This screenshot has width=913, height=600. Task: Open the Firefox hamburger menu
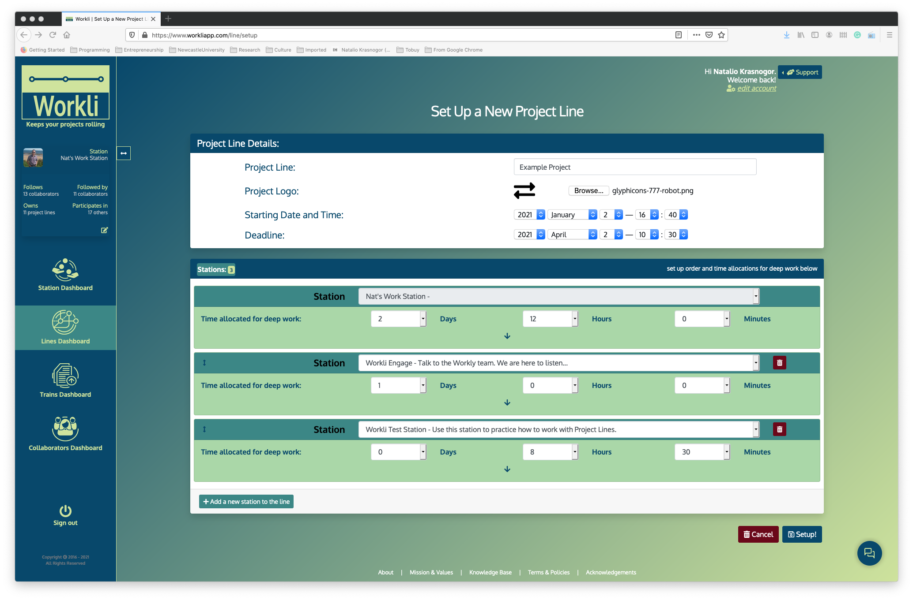point(890,35)
